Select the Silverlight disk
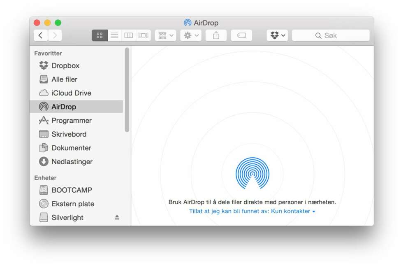403x268 pixels. click(76, 218)
